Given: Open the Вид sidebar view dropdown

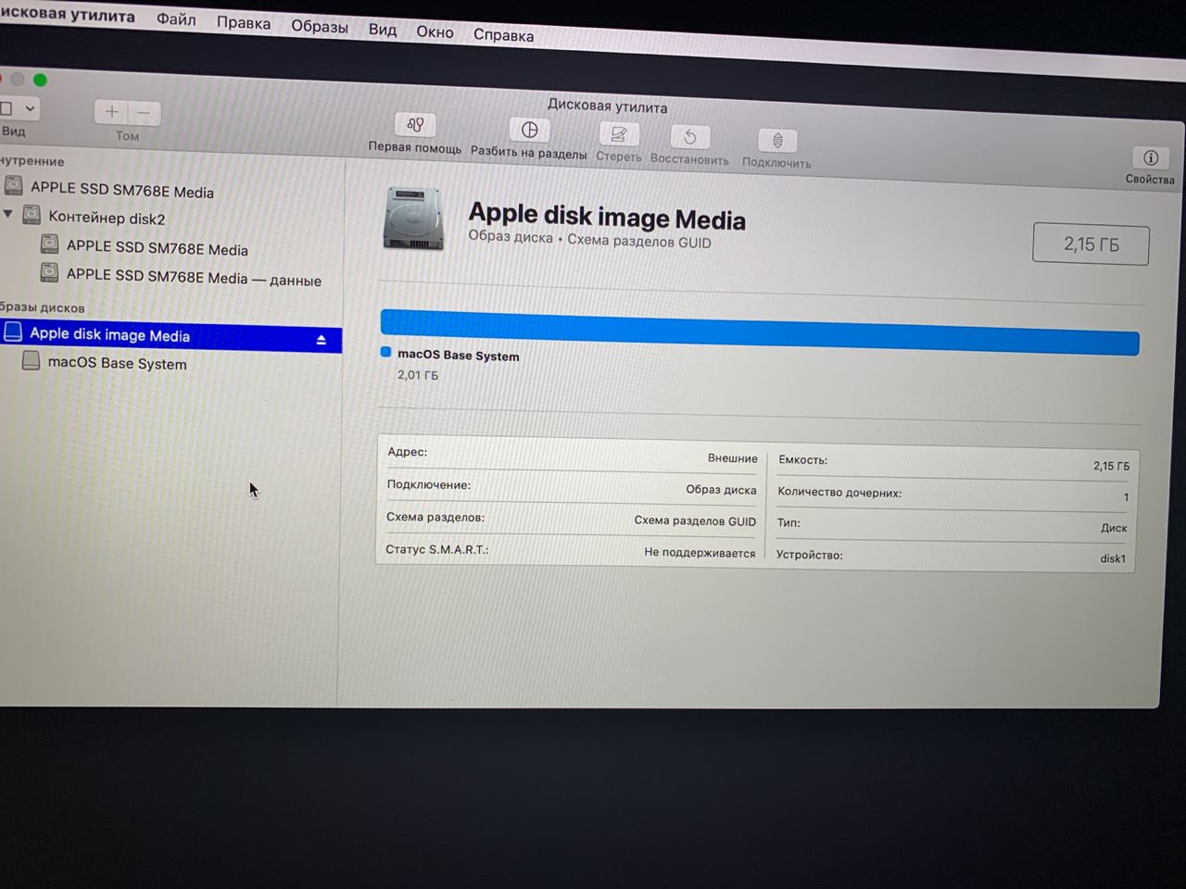Looking at the screenshot, I should click(19, 108).
